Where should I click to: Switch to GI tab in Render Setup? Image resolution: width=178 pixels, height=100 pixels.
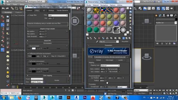tap(44, 11)
